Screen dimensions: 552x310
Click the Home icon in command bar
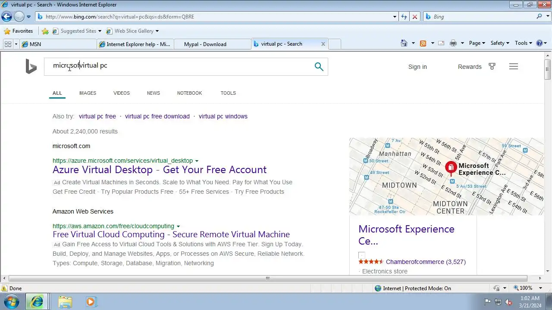pyautogui.click(x=404, y=43)
